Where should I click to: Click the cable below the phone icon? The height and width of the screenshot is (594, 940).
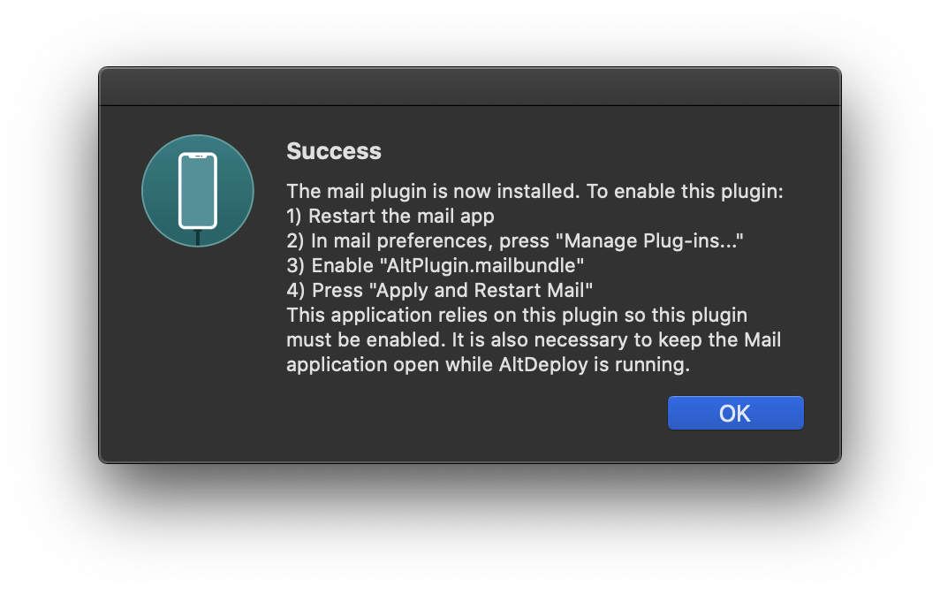198,237
